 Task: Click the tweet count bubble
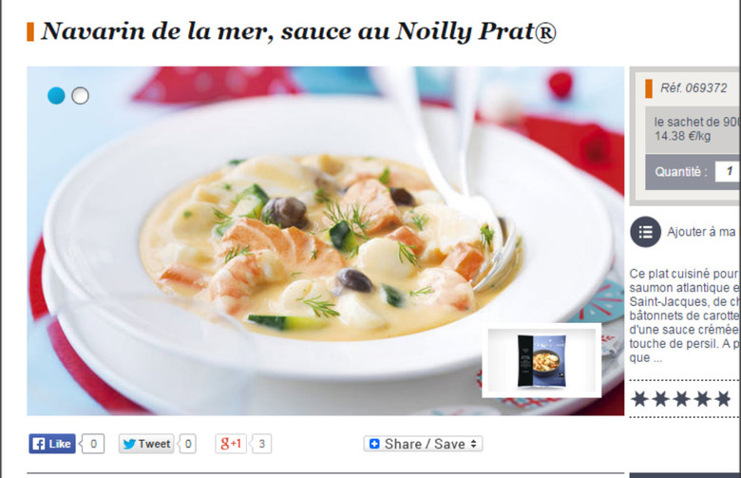coord(187,444)
